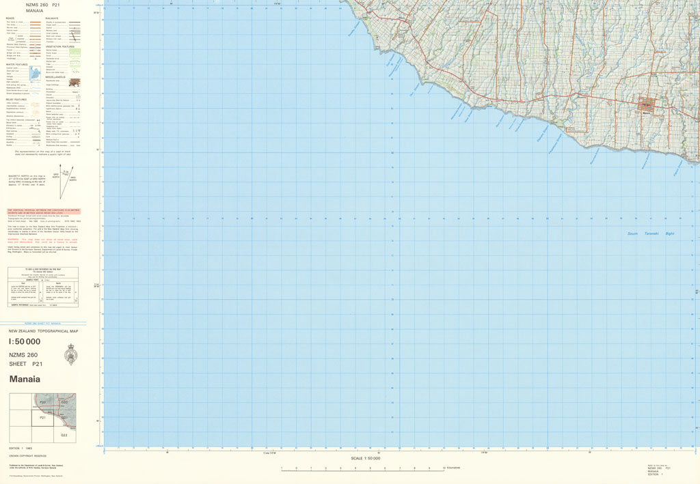Click the royal crest emblem

click(x=70, y=354)
